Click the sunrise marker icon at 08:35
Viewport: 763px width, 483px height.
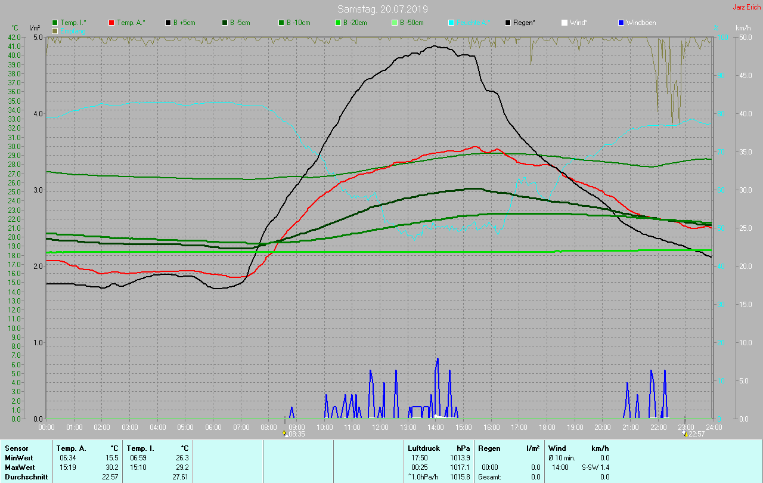point(285,434)
